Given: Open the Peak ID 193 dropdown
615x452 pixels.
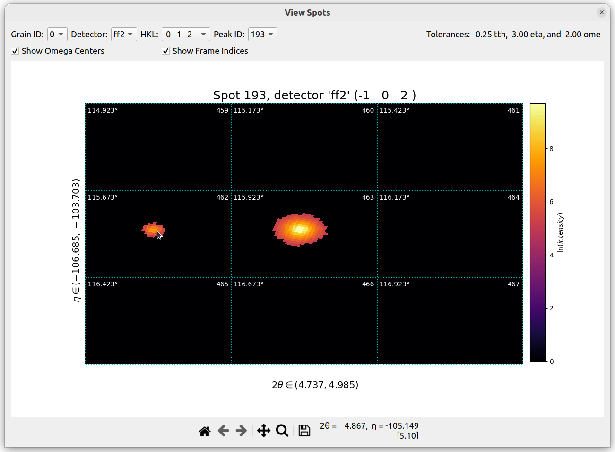Looking at the screenshot, I should click(262, 35).
